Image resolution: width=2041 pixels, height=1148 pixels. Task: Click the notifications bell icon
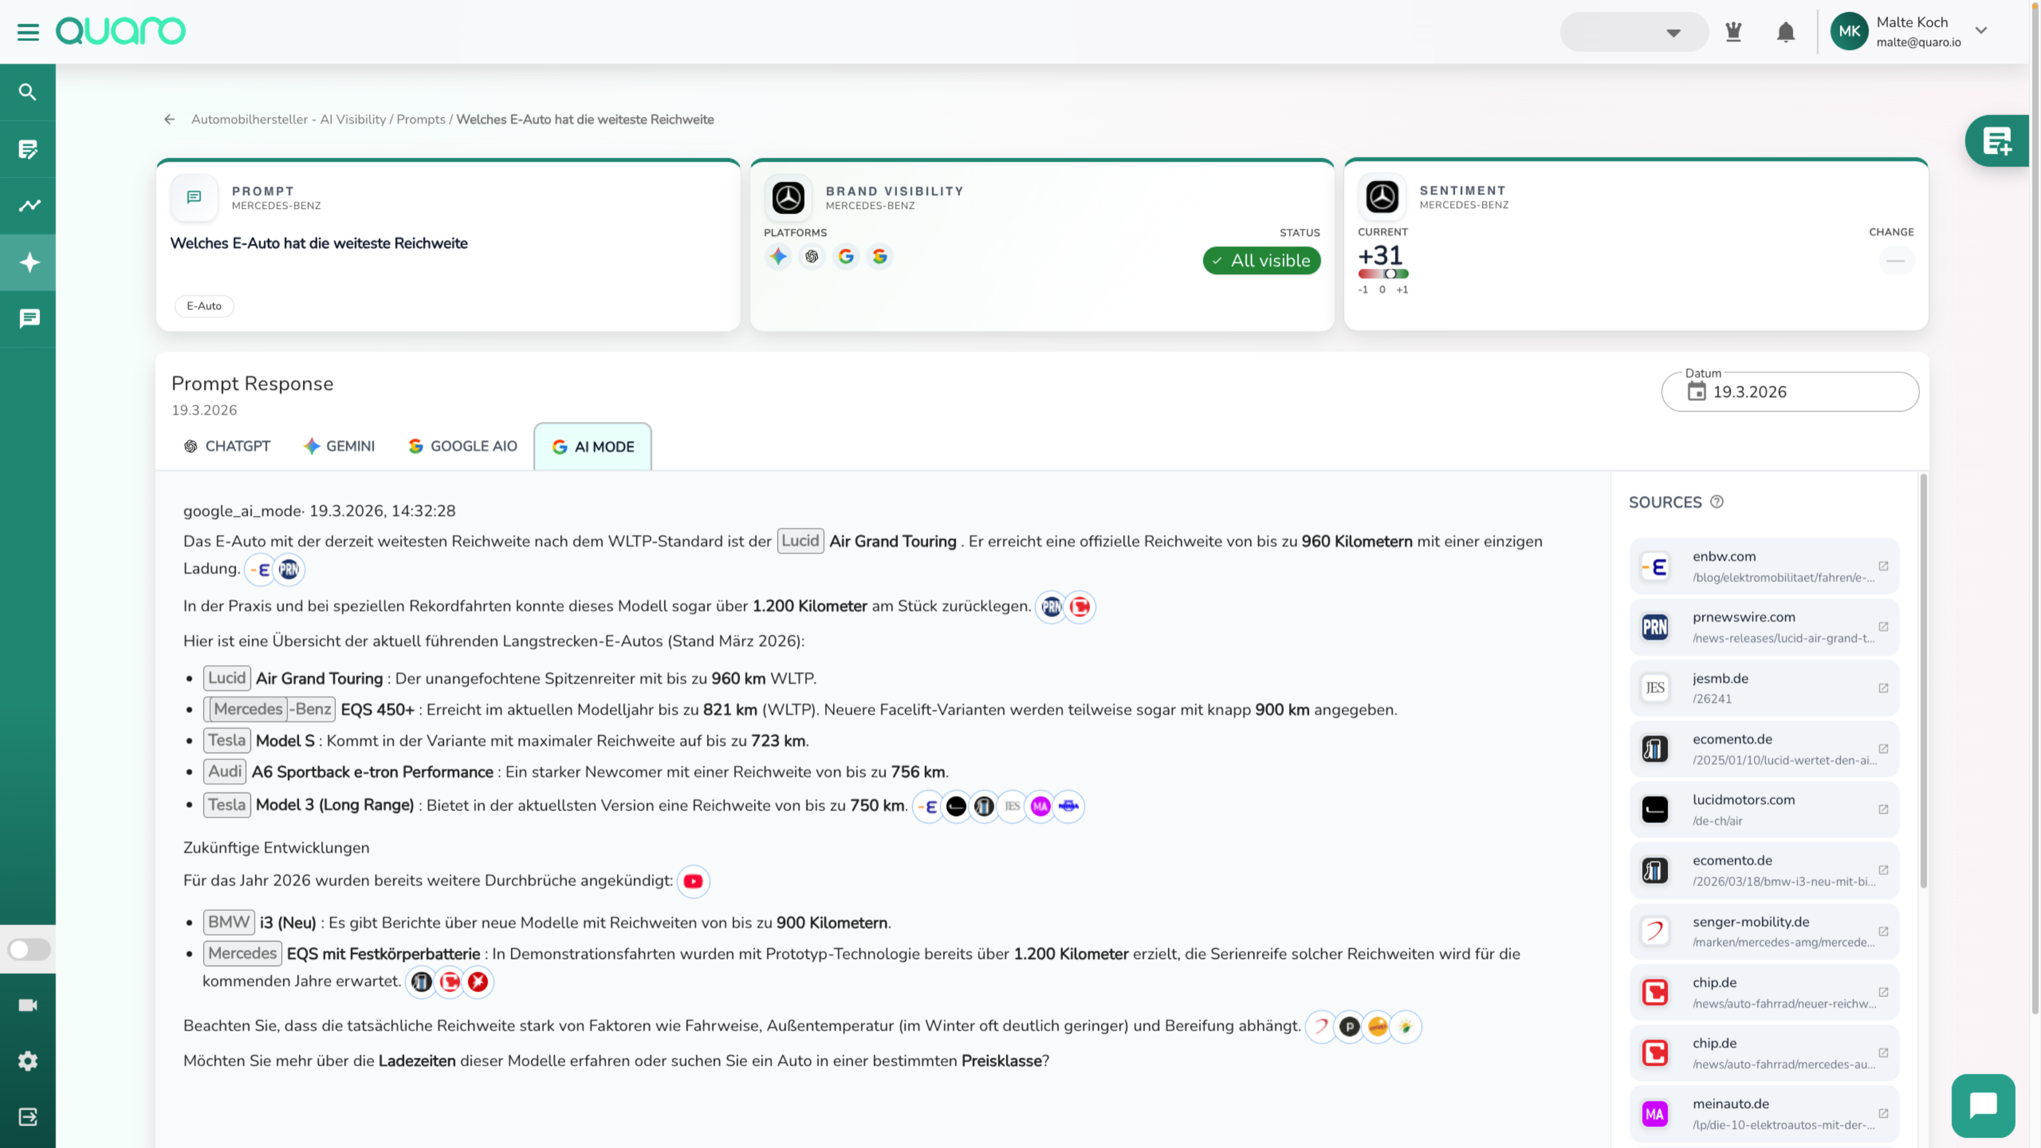(1785, 31)
